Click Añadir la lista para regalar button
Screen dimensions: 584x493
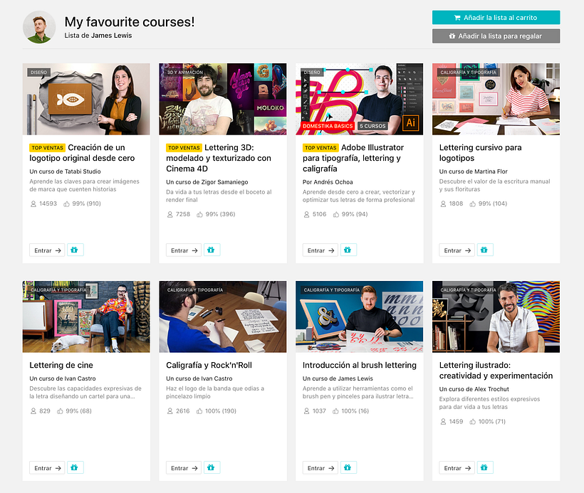496,36
